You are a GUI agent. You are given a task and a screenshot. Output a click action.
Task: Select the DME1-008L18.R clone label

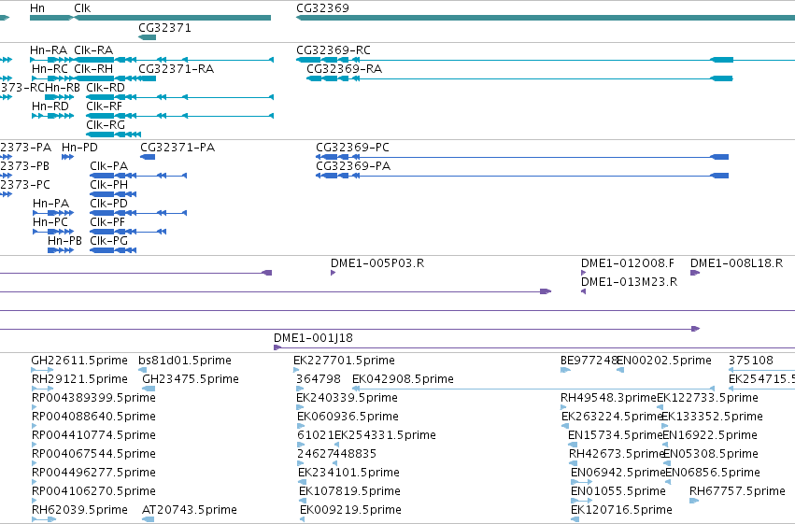737,263
